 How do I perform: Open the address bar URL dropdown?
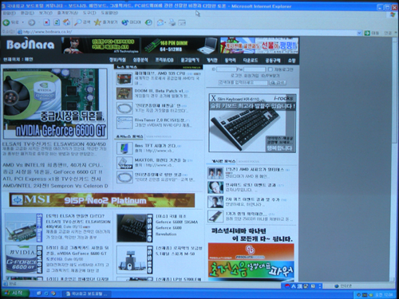(x=359, y=33)
